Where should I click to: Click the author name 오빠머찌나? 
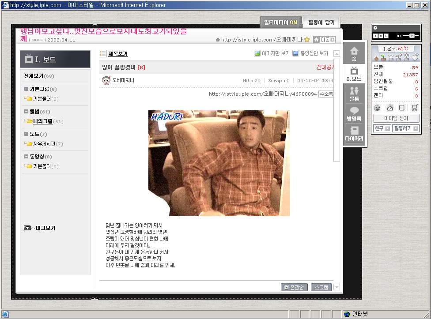point(123,80)
